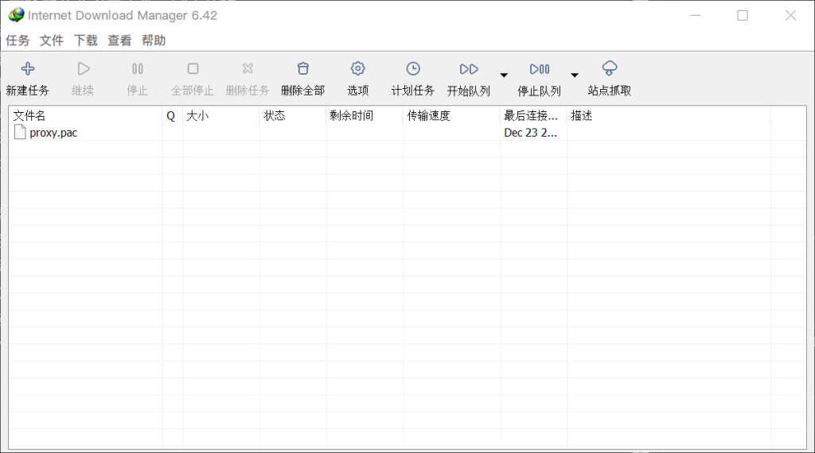Screen dimensions: 815x453
Task: Expand the 停止队列 dropdown arrow
Action: click(575, 75)
